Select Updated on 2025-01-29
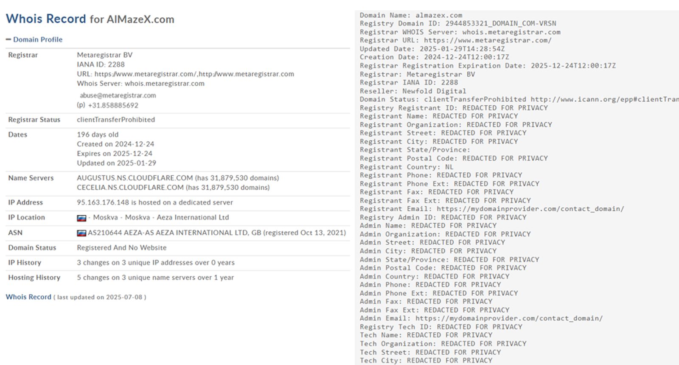The image size is (679, 365). (116, 163)
